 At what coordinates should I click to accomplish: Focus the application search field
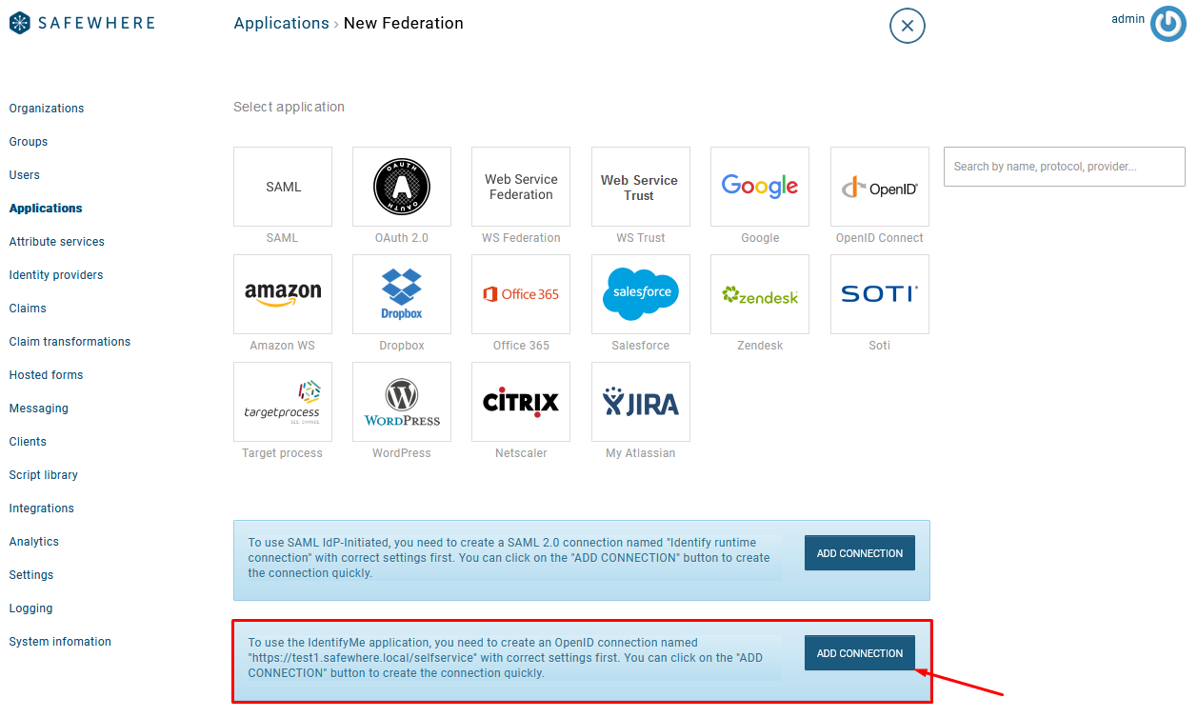pyautogui.click(x=1064, y=167)
